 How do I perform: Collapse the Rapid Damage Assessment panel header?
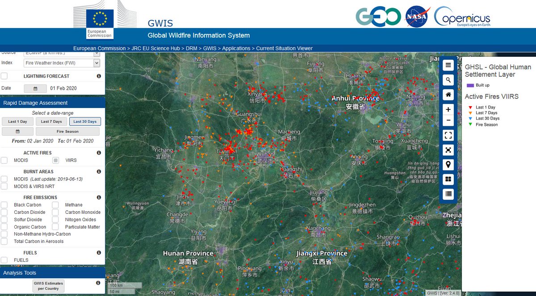[x=53, y=103]
